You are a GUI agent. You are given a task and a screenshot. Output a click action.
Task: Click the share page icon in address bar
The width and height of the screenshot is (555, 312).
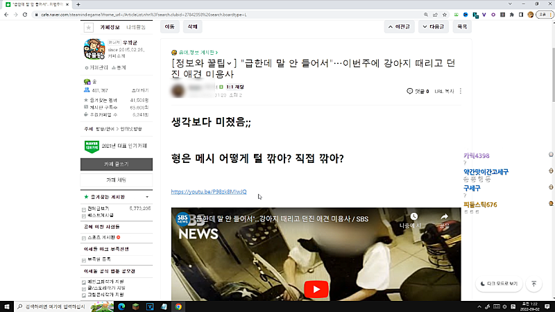[x=435, y=15]
